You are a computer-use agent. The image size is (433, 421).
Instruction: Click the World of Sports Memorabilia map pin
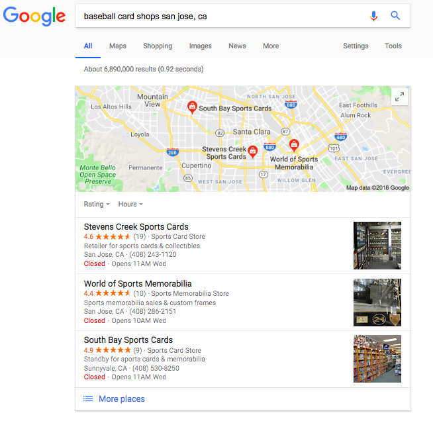[294, 145]
